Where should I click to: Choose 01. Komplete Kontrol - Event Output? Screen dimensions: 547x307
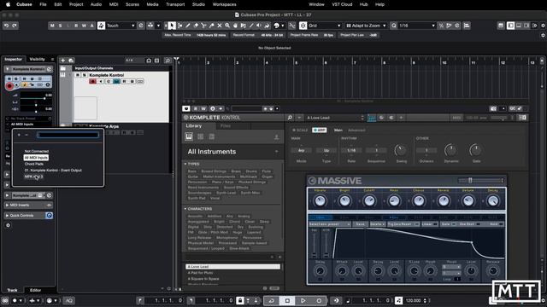click(53, 171)
